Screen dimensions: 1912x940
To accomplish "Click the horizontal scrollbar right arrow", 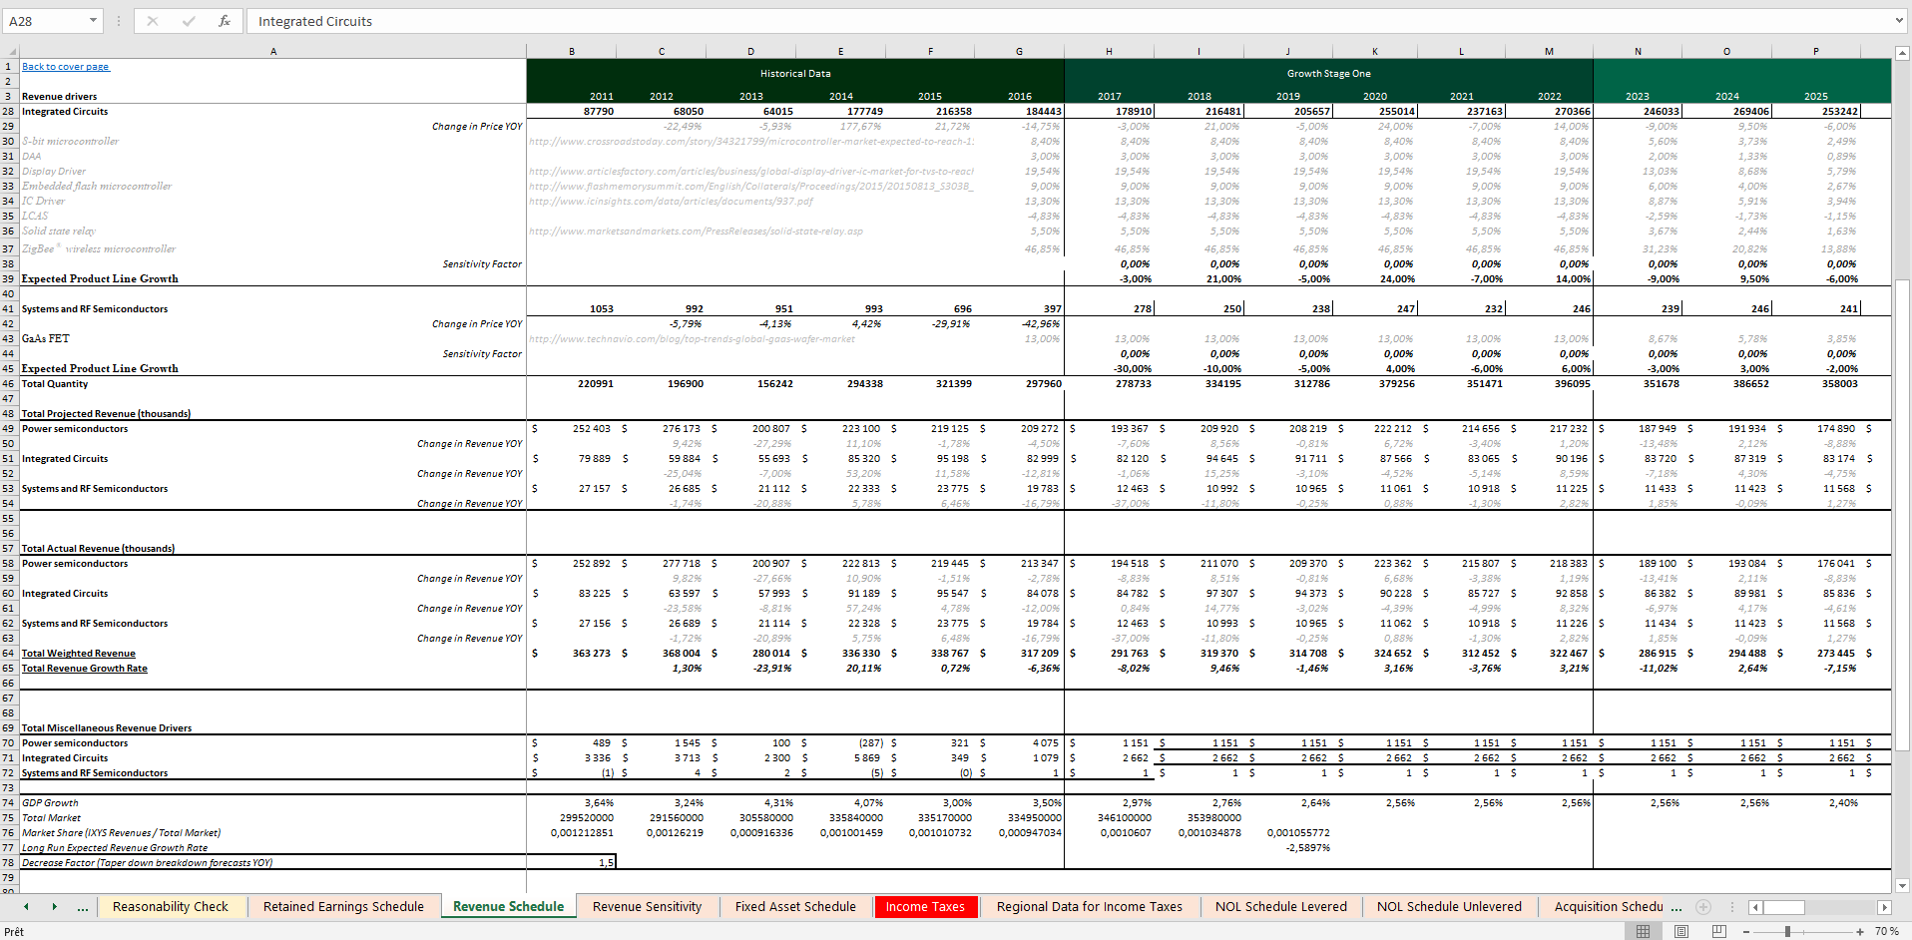I will [1884, 907].
